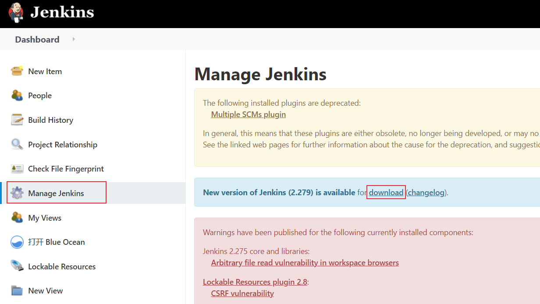Viewport: 540px width, 304px height.
Task: Open Project Relationship sidebar link
Action: 63,144
